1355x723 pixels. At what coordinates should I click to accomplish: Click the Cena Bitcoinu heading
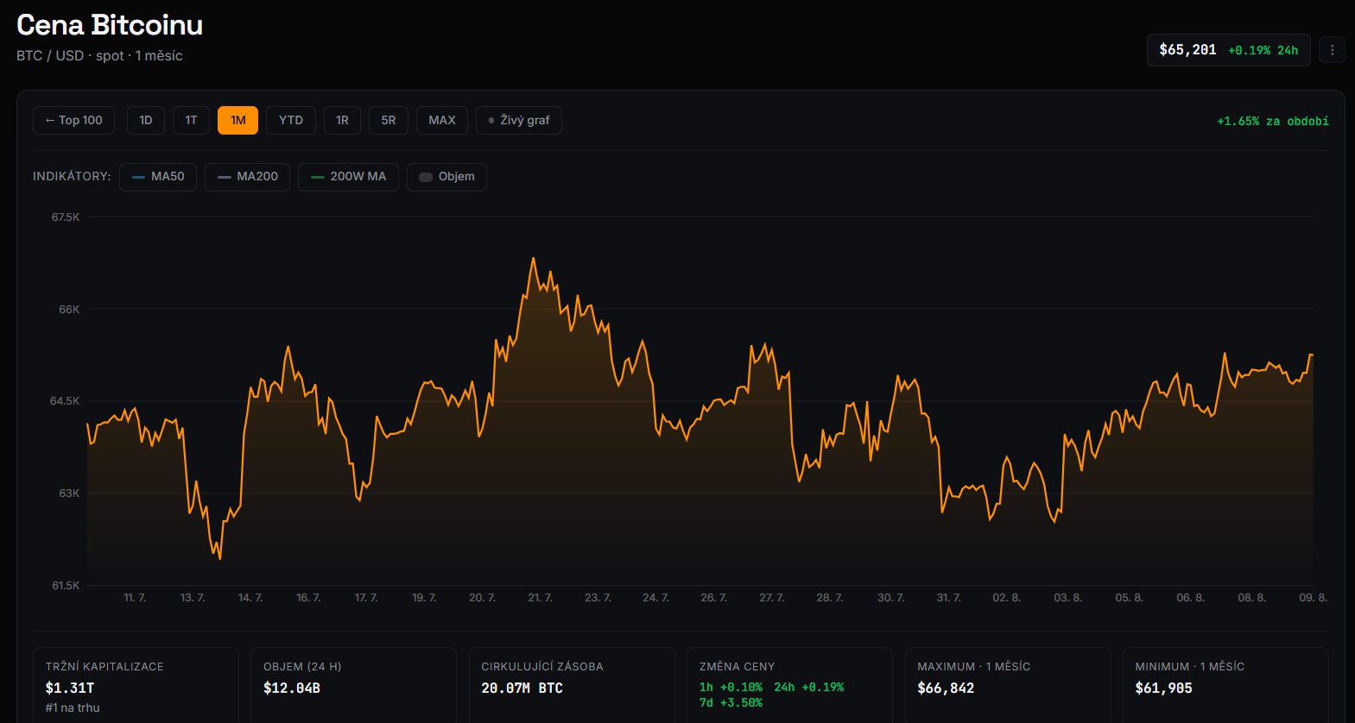coord(110,25)
